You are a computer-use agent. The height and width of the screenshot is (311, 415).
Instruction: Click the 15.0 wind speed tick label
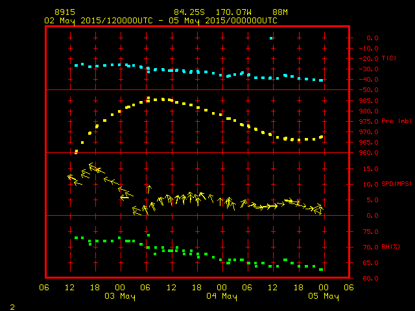[371, 168]
